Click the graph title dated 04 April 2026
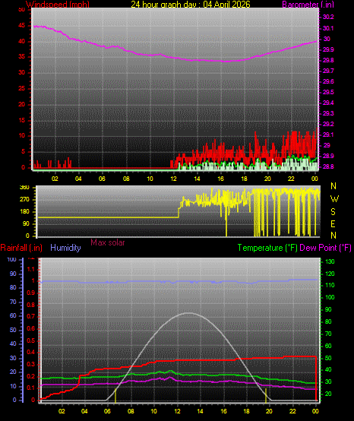 (191, 5)
